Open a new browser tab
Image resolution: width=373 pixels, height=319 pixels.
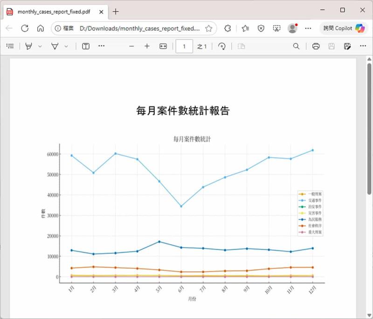116,12
